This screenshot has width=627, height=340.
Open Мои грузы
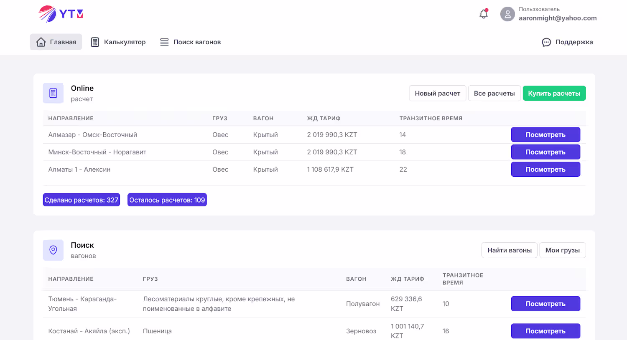tap(562, 250)
